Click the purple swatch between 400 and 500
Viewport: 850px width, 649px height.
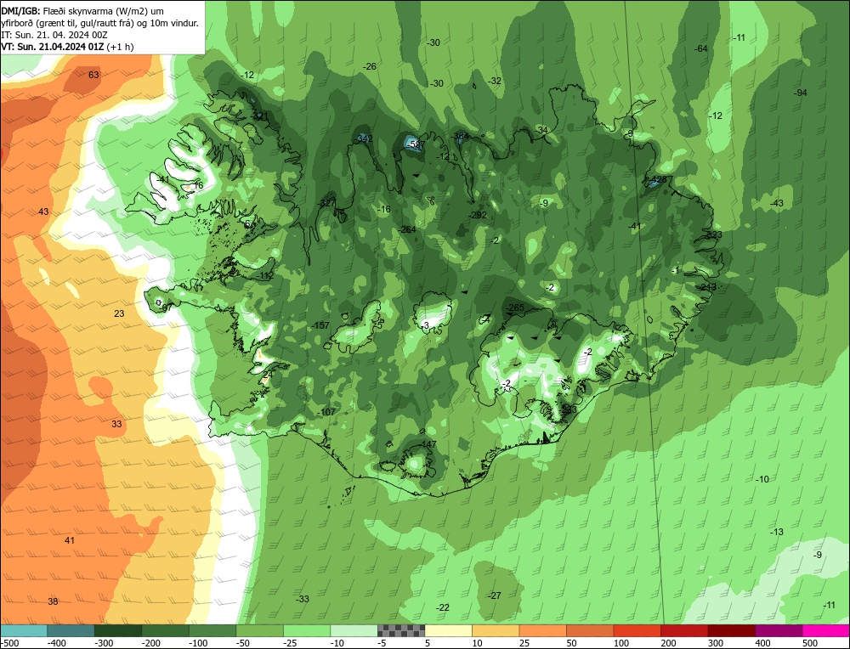pos(779,630)
